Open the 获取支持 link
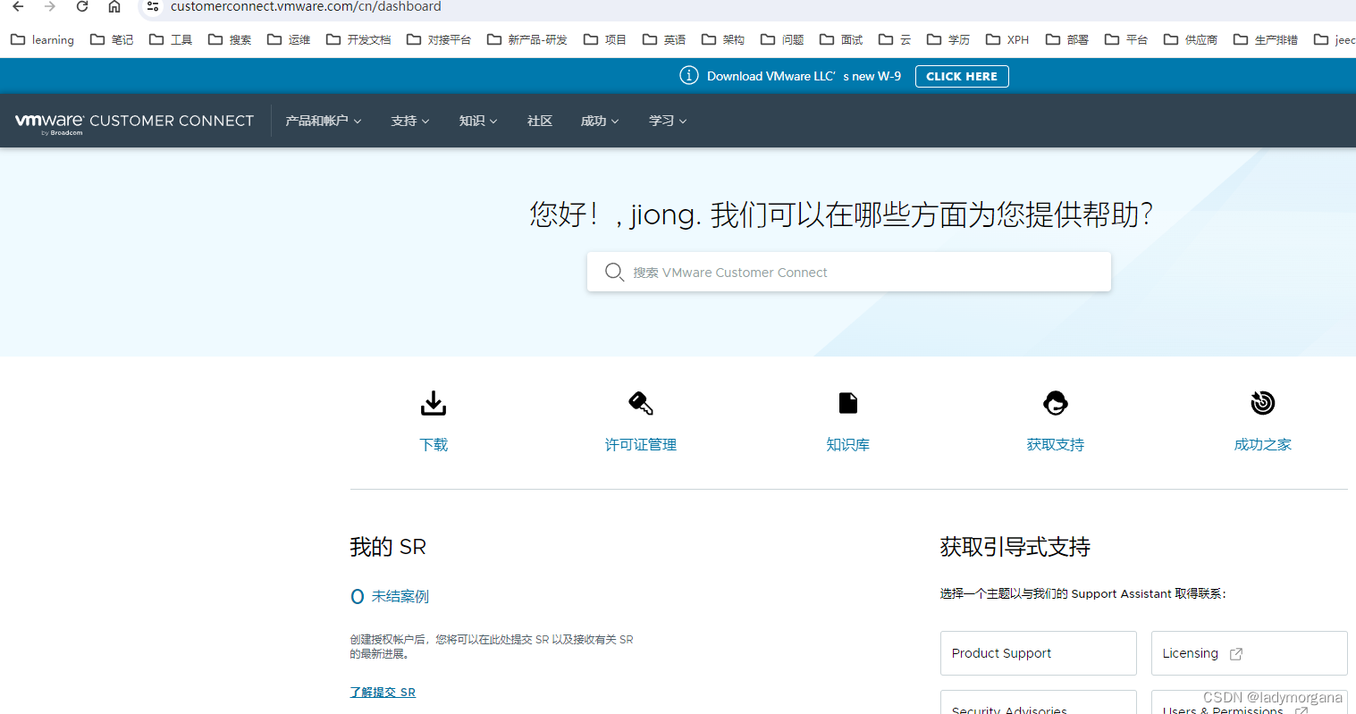This screenshot has height=714, width=1356. coord(1056,444)
